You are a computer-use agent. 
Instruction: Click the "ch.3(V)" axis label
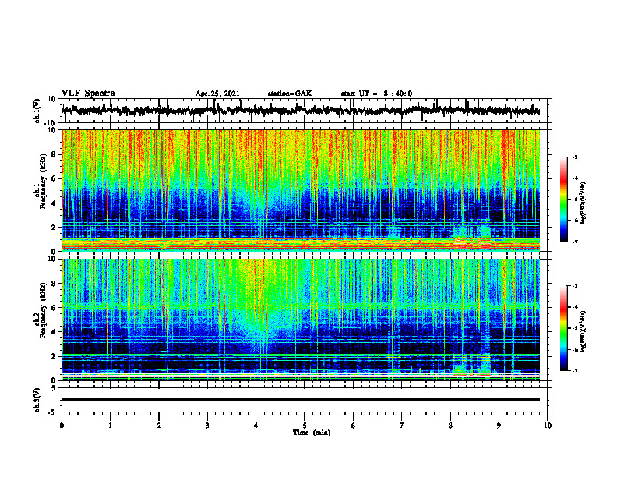pyautogui.click(x=37, y=400)
